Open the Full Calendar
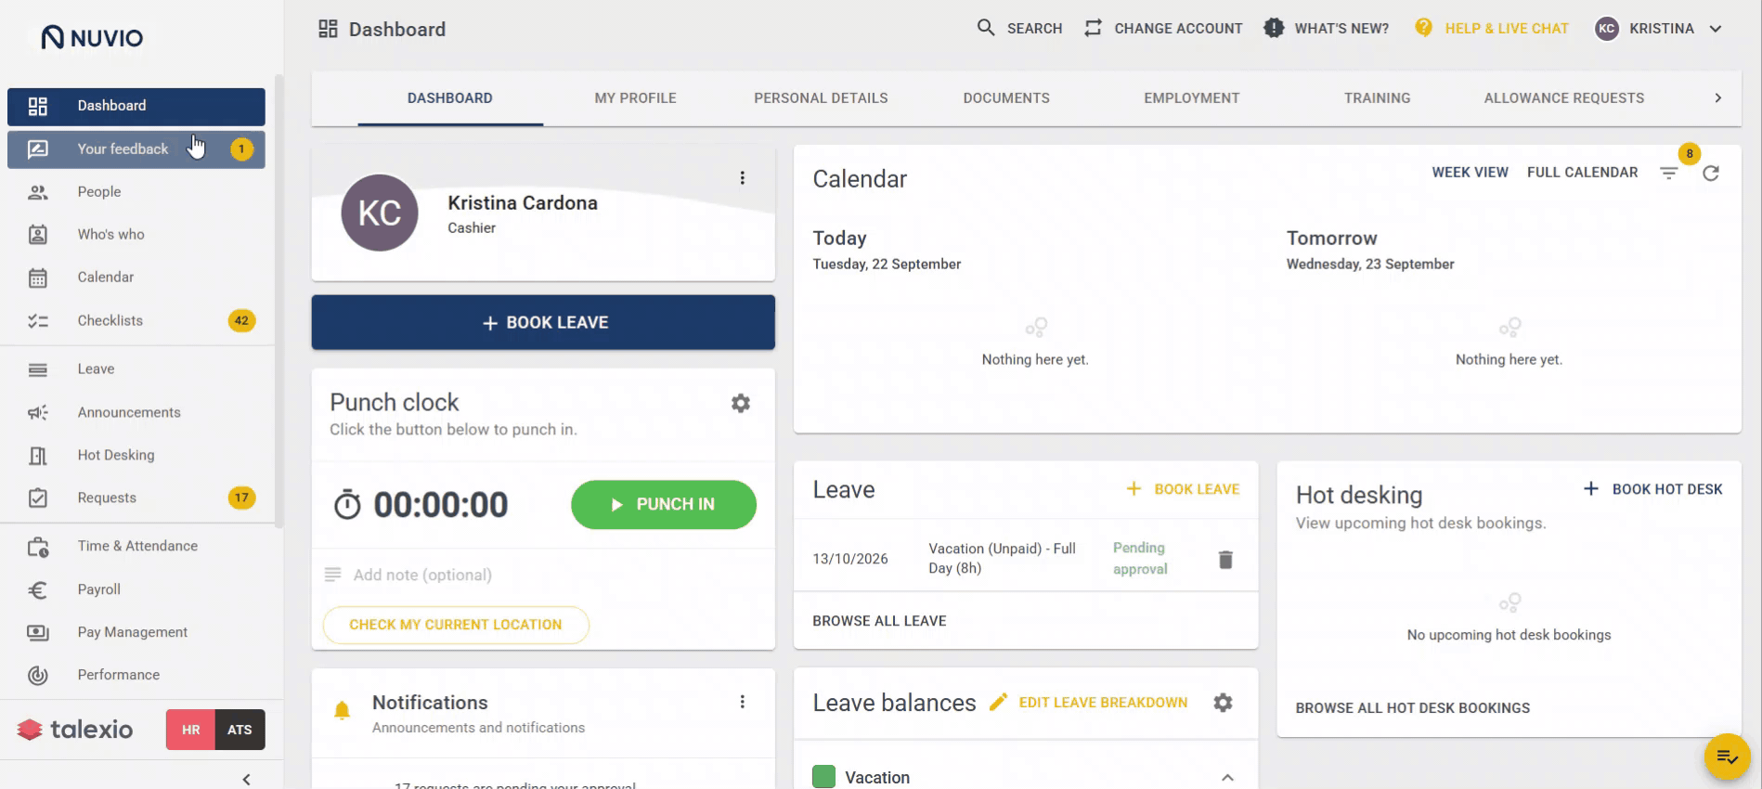The width and height of the screenshot is (1762, 789). 1582,173
